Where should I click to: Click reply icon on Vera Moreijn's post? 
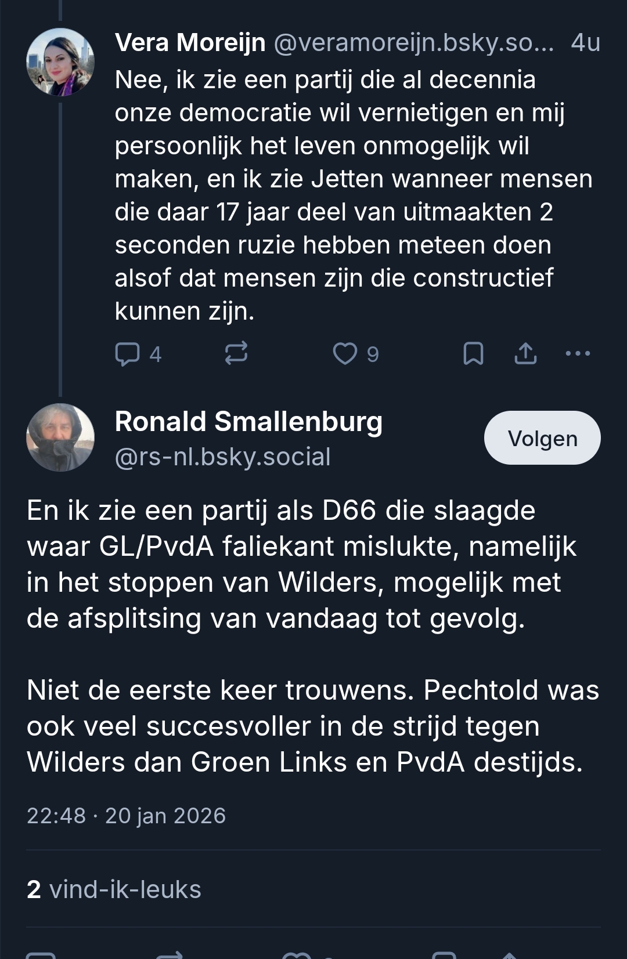128,354
